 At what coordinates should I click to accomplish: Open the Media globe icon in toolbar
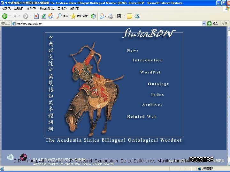tap(93, 16)
